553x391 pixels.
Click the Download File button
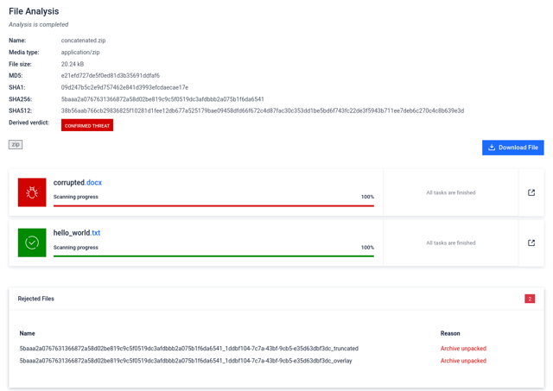(x=512, y=148)
